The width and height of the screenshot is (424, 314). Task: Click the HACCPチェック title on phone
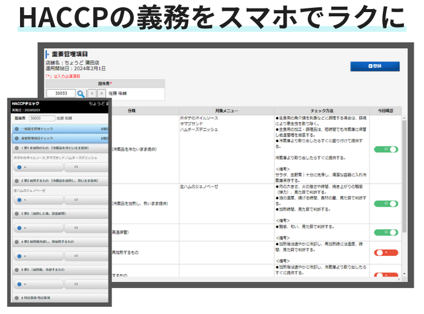tap(25, 103)
